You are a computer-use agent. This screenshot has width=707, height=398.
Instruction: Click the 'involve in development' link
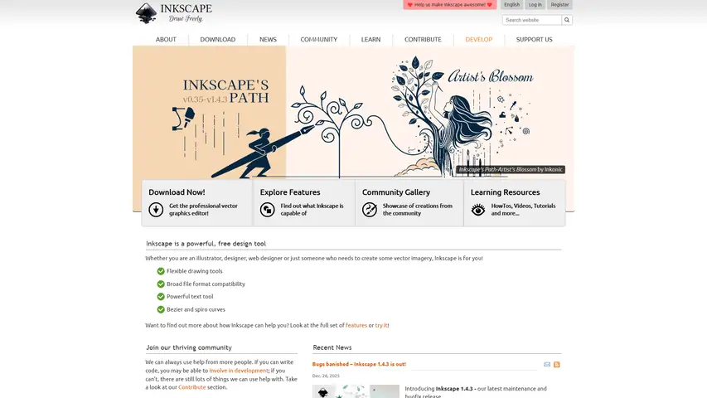click(239, 371)
